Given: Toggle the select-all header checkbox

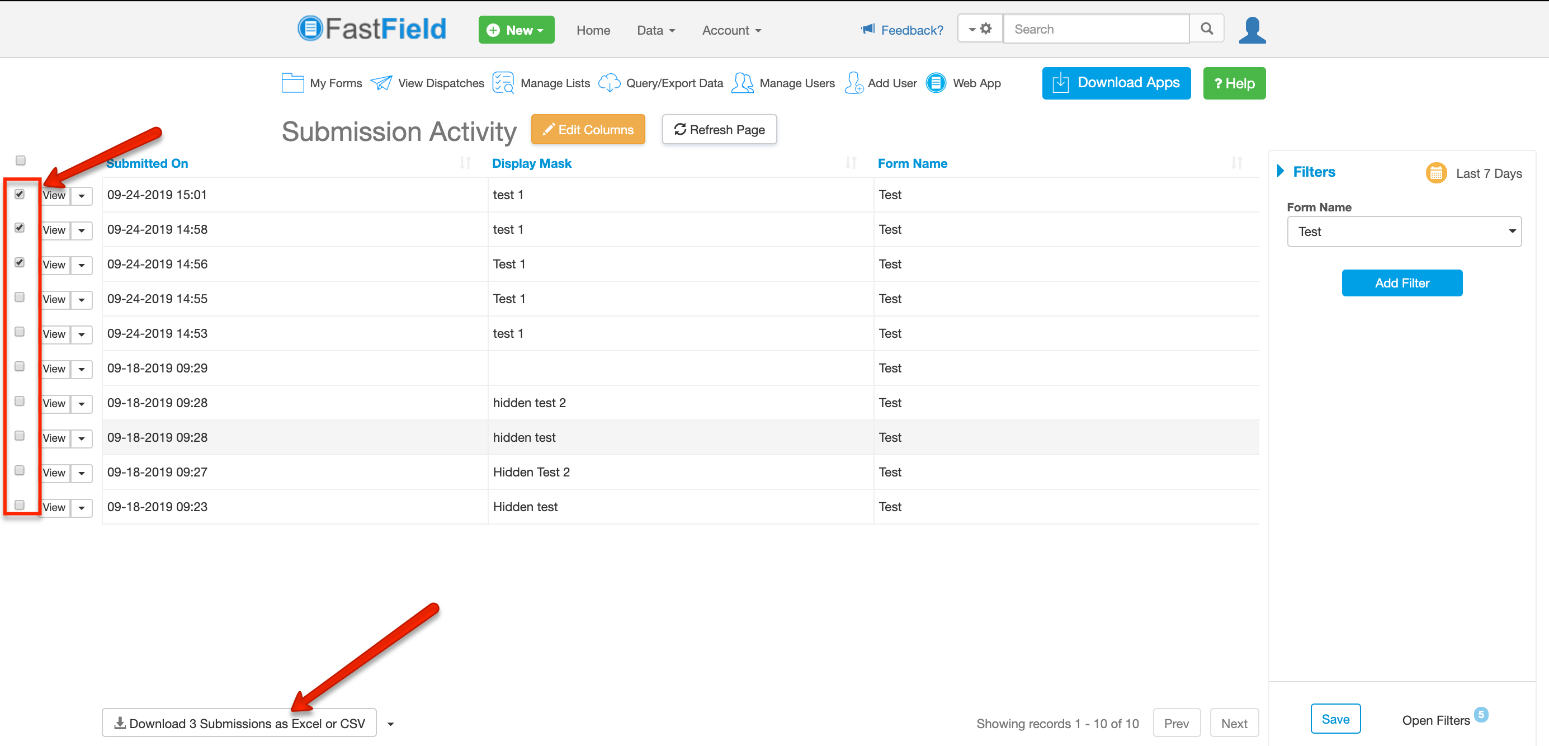Looking at the screenshot, I should point(21,160).
